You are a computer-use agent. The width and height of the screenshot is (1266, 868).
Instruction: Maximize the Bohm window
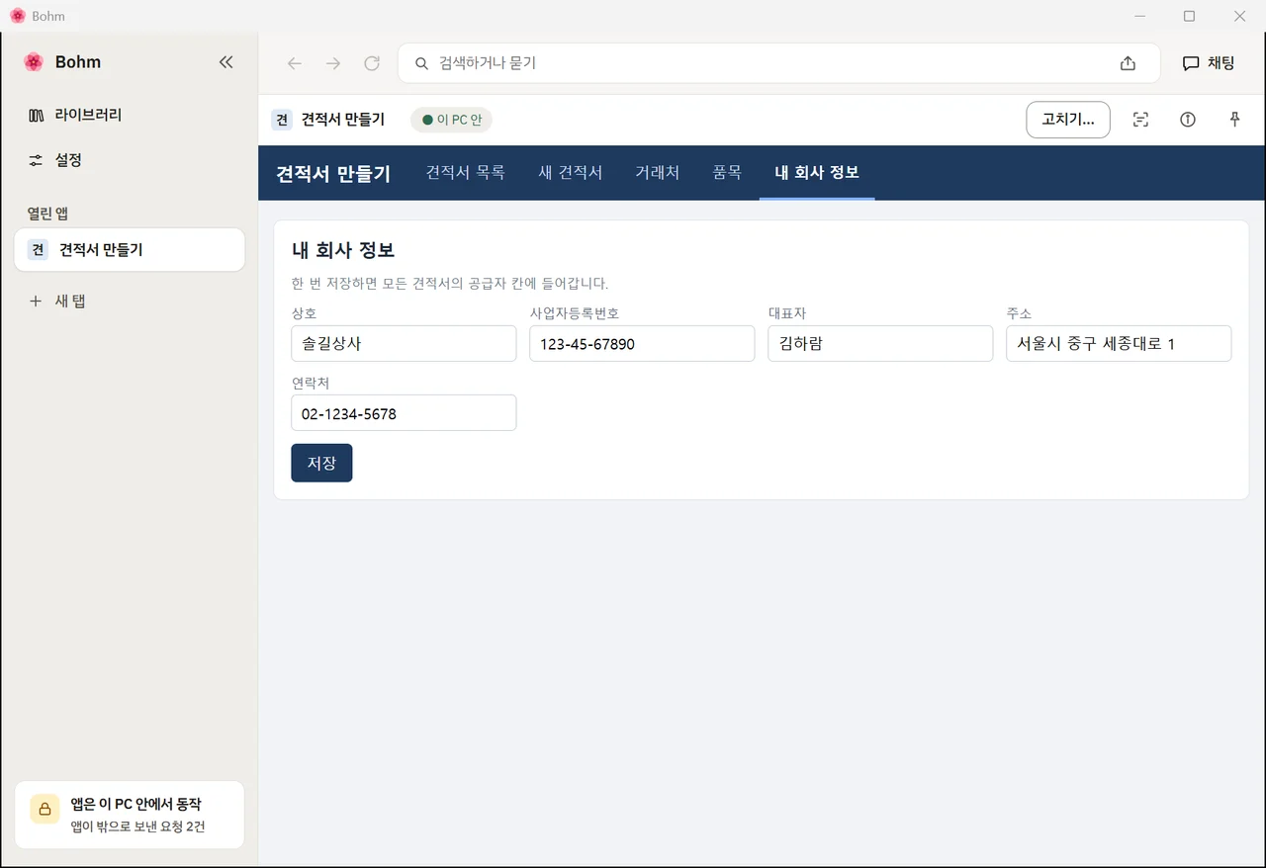[x=1190, y=16]
